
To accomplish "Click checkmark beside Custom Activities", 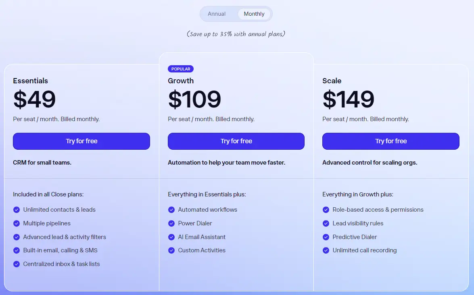I will [171, 250].
